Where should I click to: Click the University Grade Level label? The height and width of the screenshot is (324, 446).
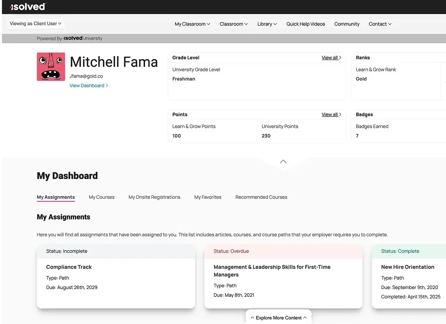click(196, 70)
